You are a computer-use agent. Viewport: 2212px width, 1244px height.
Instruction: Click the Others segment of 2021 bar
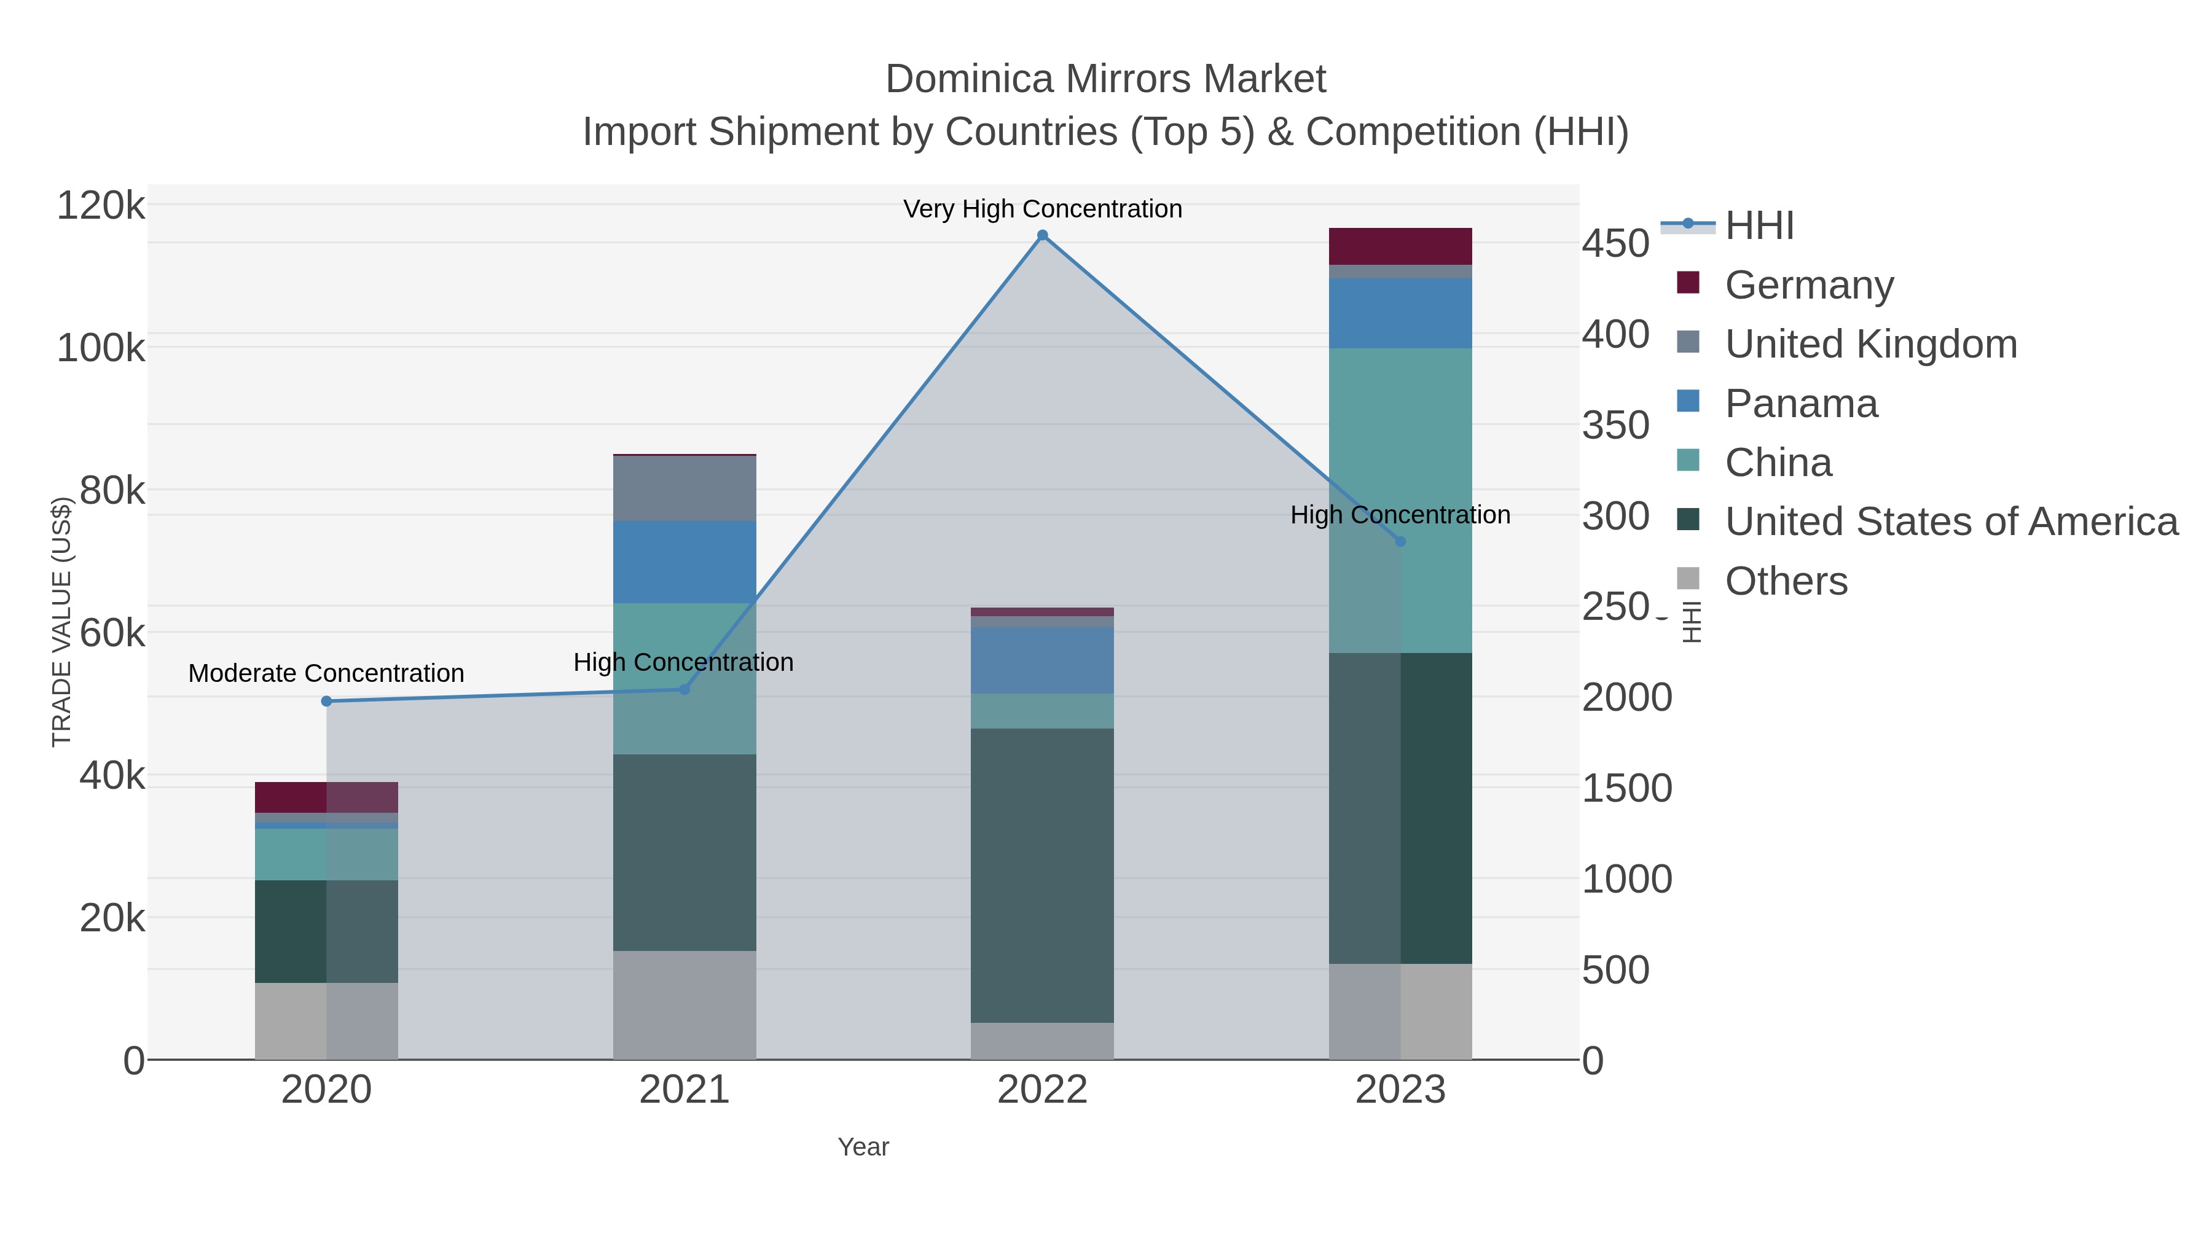(684, 1005)
